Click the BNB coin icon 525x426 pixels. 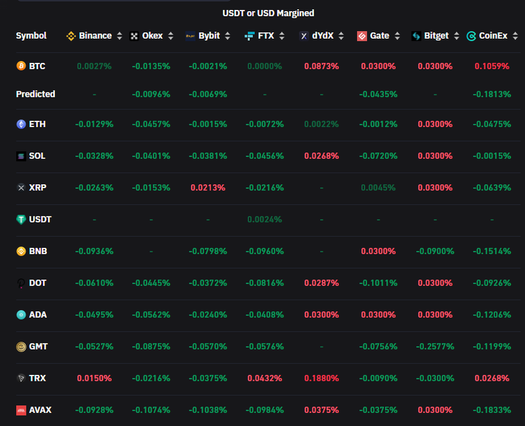point(21,252)
